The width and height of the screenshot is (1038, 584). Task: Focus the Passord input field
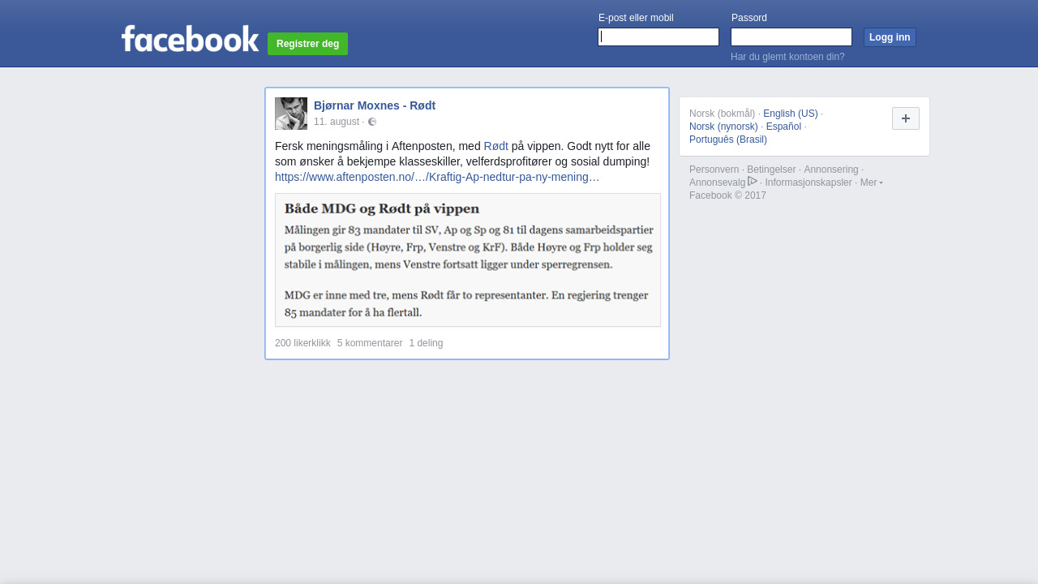click(x=791, y=37)
